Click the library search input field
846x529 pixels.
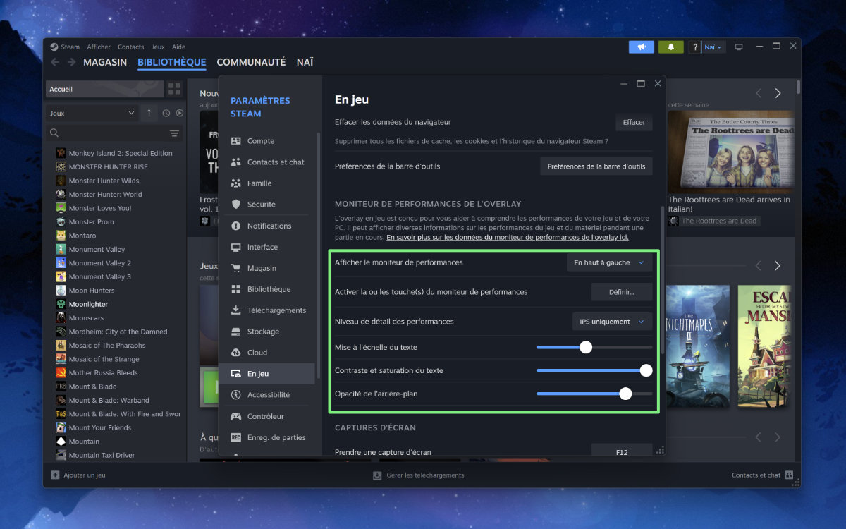[x=113, y=133]
